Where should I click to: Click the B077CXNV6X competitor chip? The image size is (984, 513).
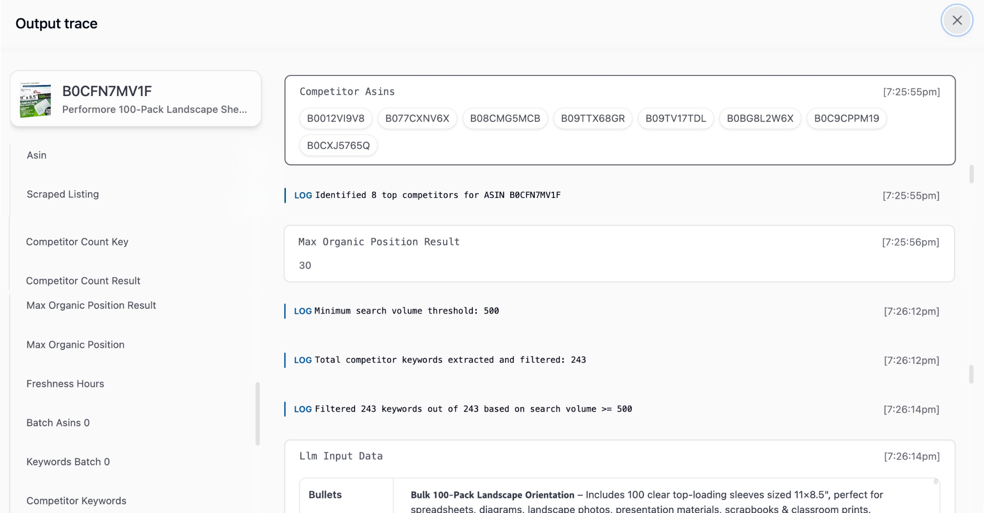pyautogui.click(x=416, y=118)
